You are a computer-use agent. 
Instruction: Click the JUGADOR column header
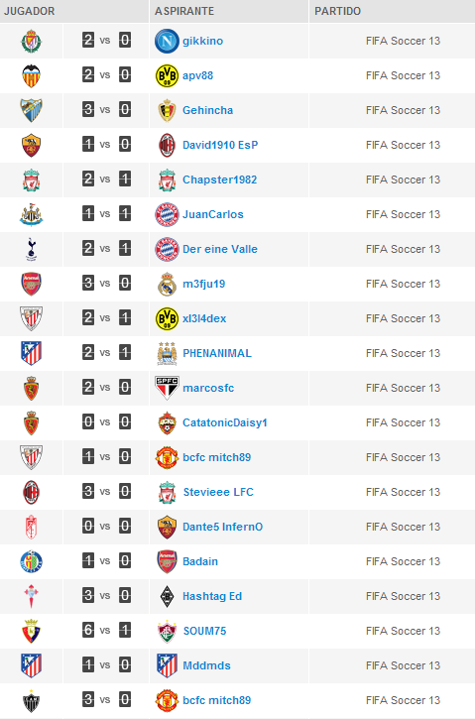[30, 11]
